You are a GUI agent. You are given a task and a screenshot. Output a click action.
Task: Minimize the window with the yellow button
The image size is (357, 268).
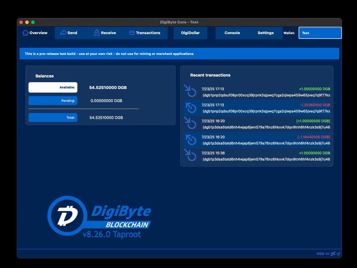coord(27,22)
